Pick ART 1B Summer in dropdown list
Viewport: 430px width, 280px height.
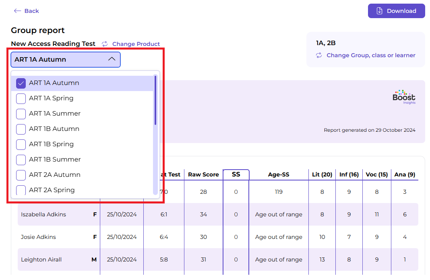click(55, 160)
